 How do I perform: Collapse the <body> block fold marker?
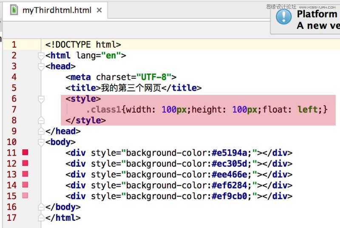pyautogui.click(x=41, y=142)
